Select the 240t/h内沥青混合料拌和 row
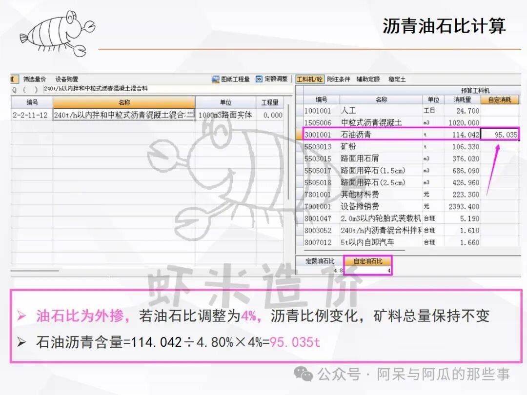Screen dimensions: 527x395 coord(411,230)
